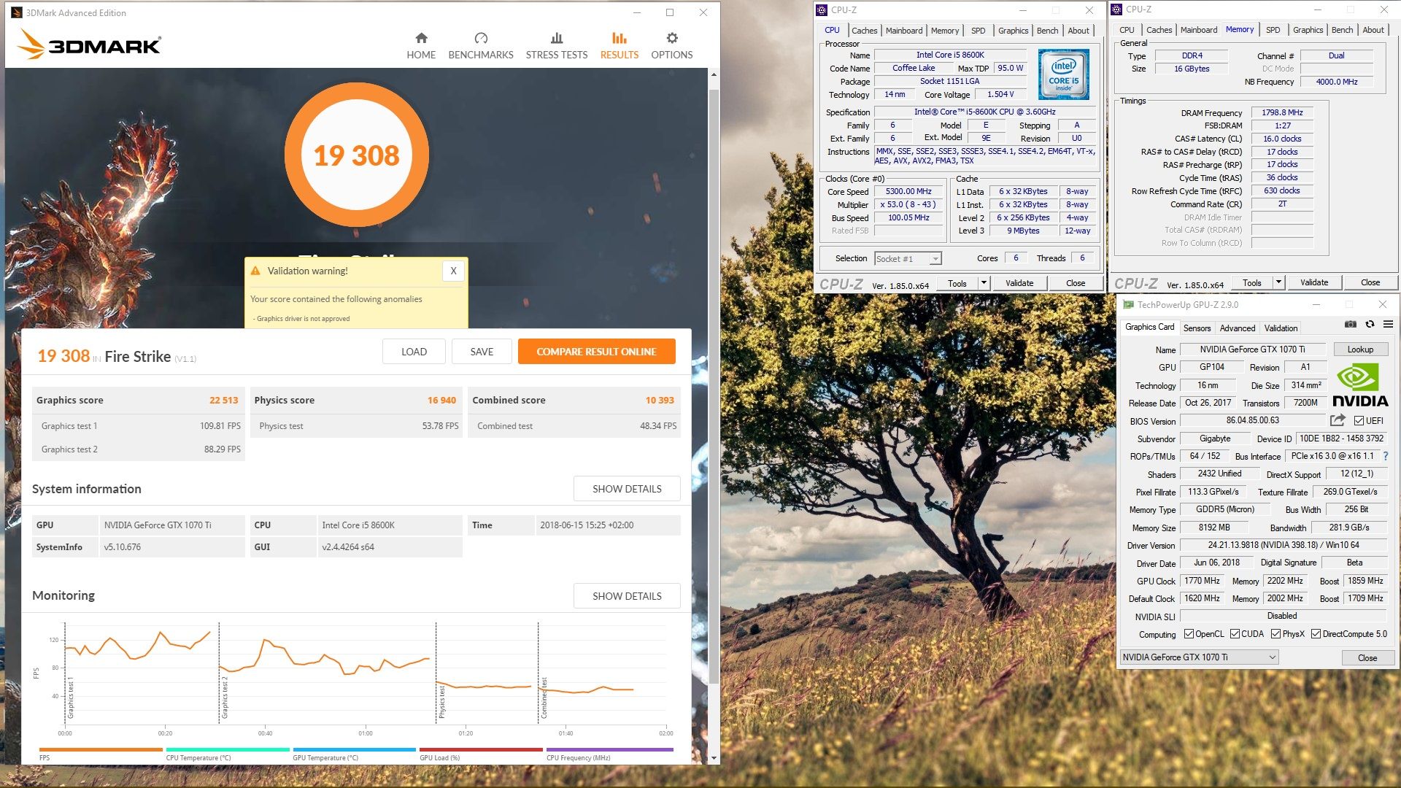This screenshot has width=1401, height=788.
Task: Expand the Socket #1 selection dropdown
Action: [x=935, y=259]
